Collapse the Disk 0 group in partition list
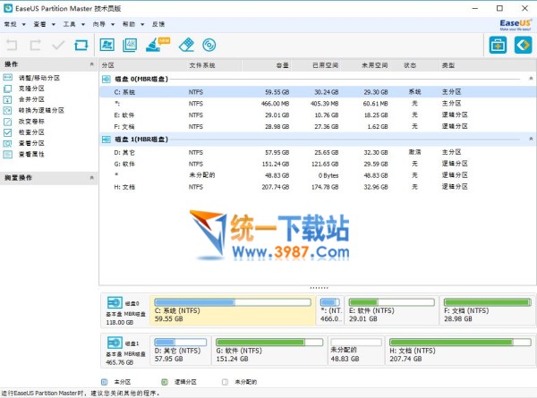This screenshot has height=398, width=537. [x=531, y=79]
